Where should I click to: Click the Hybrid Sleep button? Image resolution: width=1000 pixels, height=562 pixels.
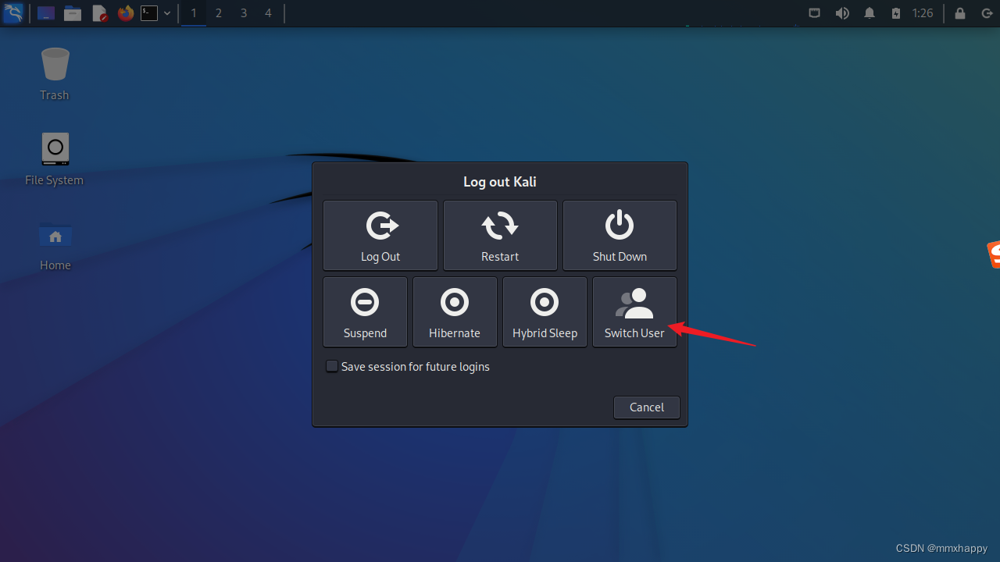coord(545,312)
